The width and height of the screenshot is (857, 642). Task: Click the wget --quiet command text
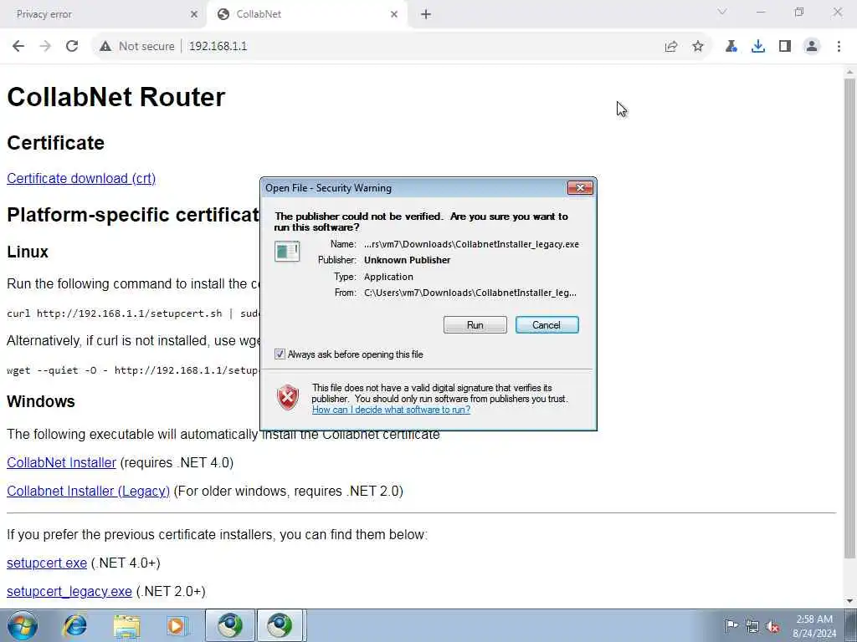pyautogui.click(x=132, y=370)
